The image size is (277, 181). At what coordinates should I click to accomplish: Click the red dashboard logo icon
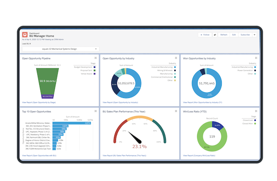pyautogui.click(x=25, y=35)
